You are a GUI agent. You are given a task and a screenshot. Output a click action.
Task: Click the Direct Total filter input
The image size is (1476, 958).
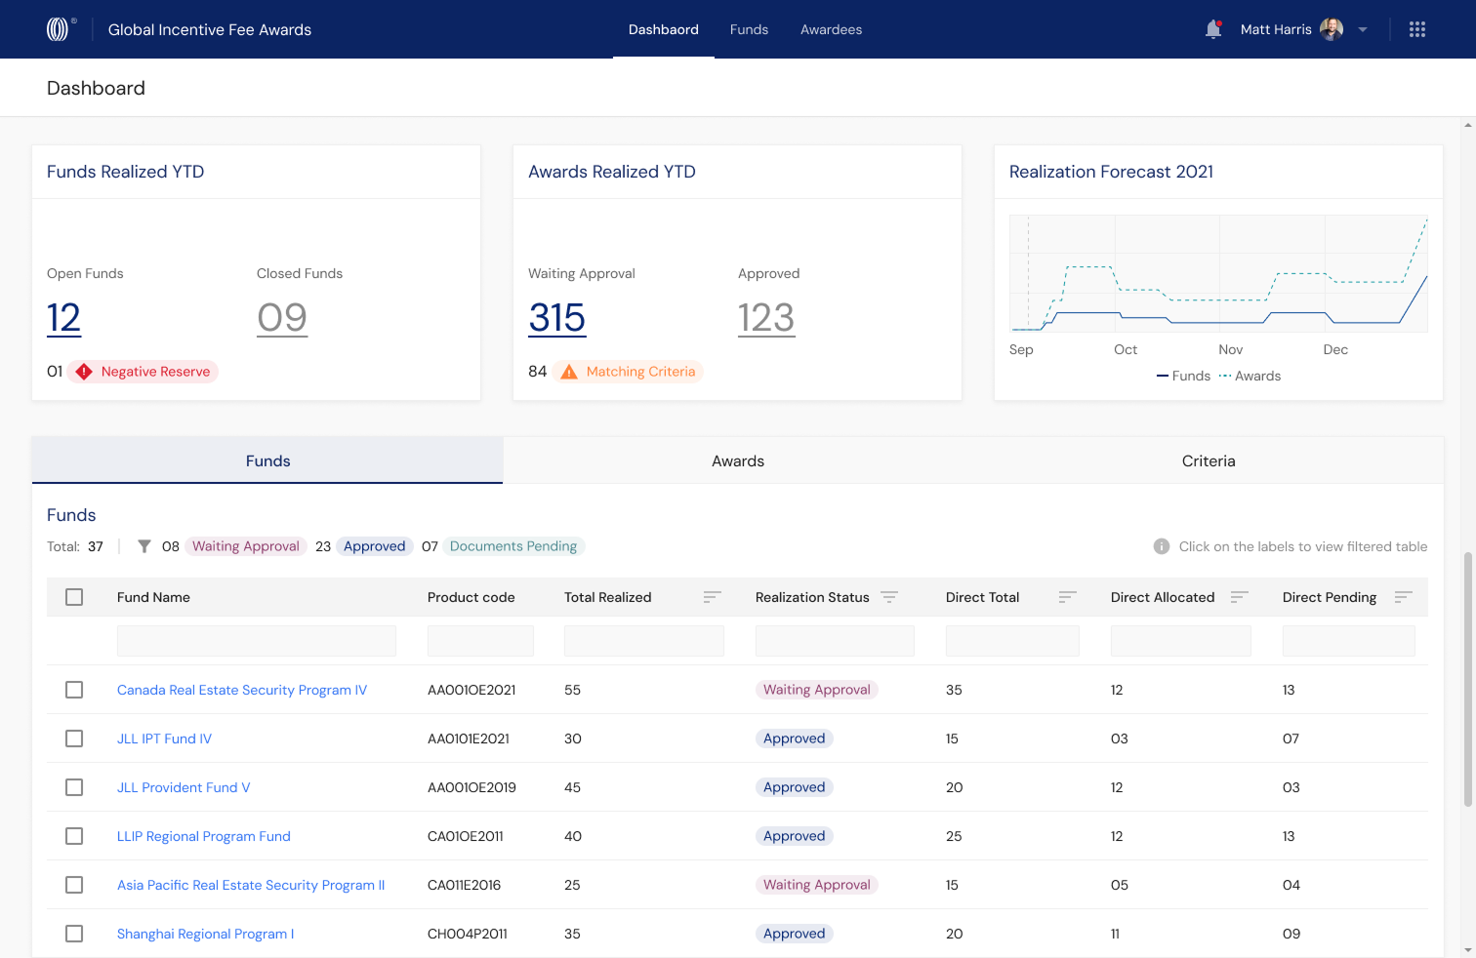1012,641
